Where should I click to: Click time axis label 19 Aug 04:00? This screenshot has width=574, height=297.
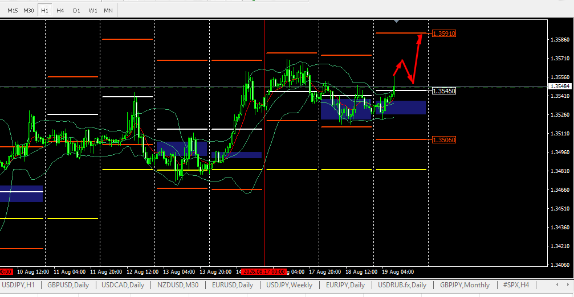(398, 272)
